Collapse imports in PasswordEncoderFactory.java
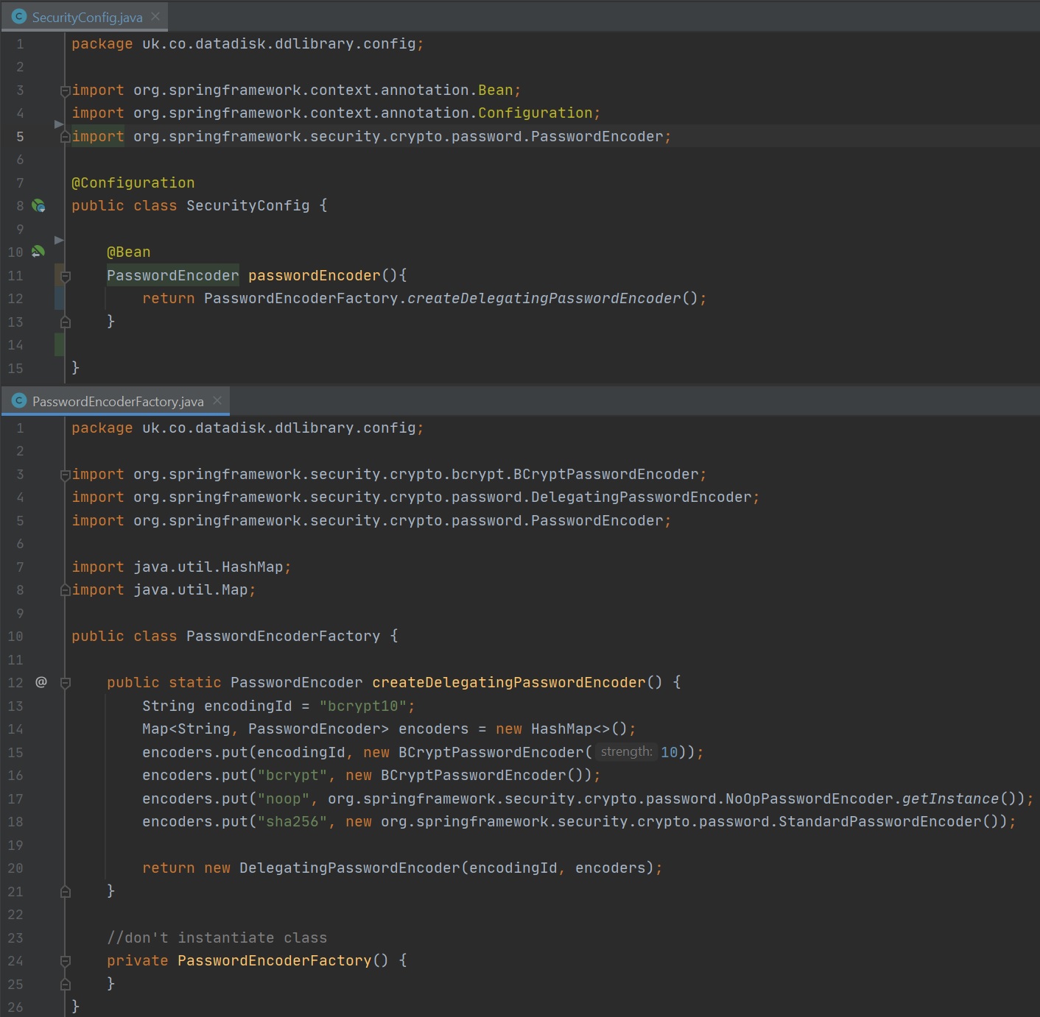The image size is (1040, 1017). (65, 475)
